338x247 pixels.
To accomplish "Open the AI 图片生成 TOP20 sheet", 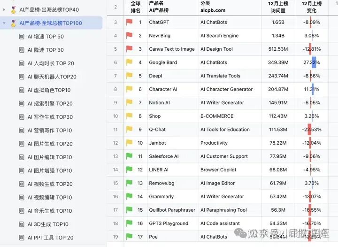I will [50, 144].
